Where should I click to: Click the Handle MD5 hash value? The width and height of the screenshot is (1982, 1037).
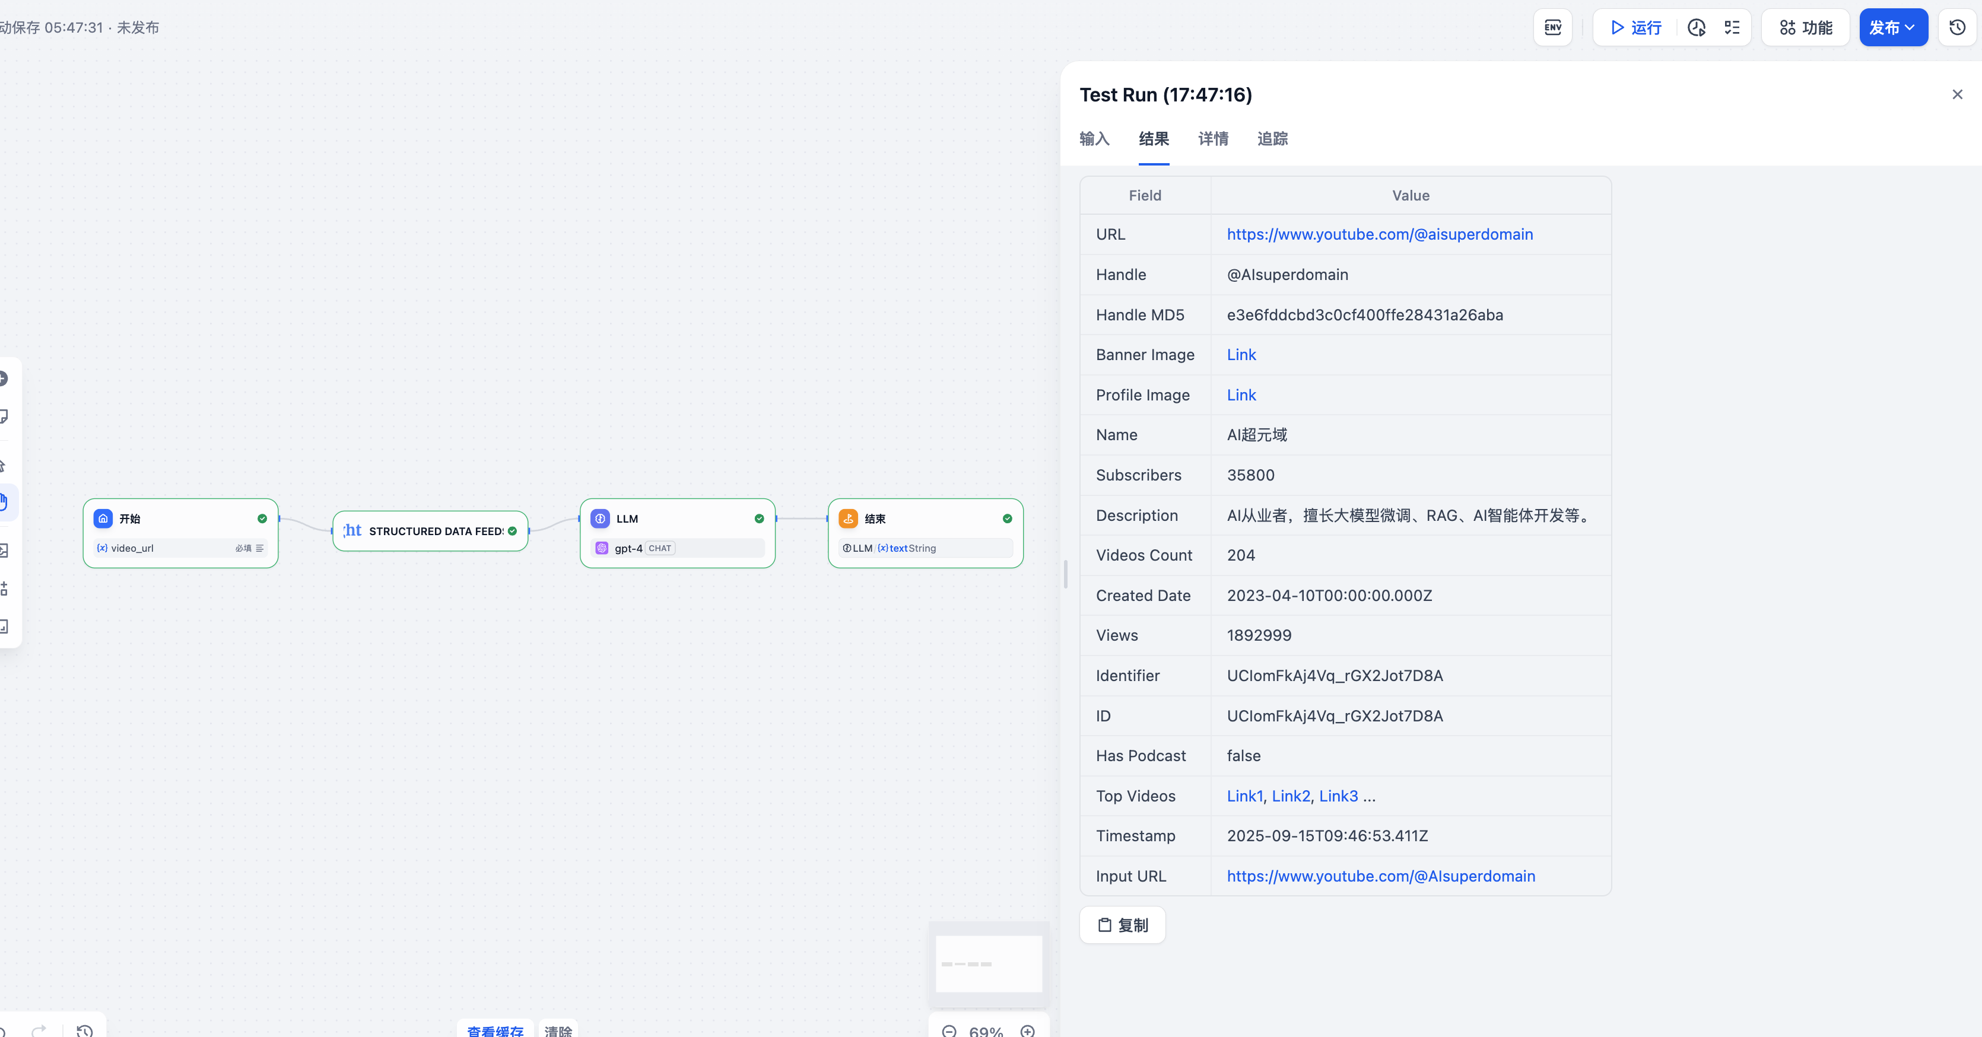1365,314
